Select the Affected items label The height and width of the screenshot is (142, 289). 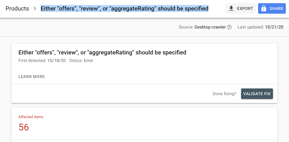point(31,117)
